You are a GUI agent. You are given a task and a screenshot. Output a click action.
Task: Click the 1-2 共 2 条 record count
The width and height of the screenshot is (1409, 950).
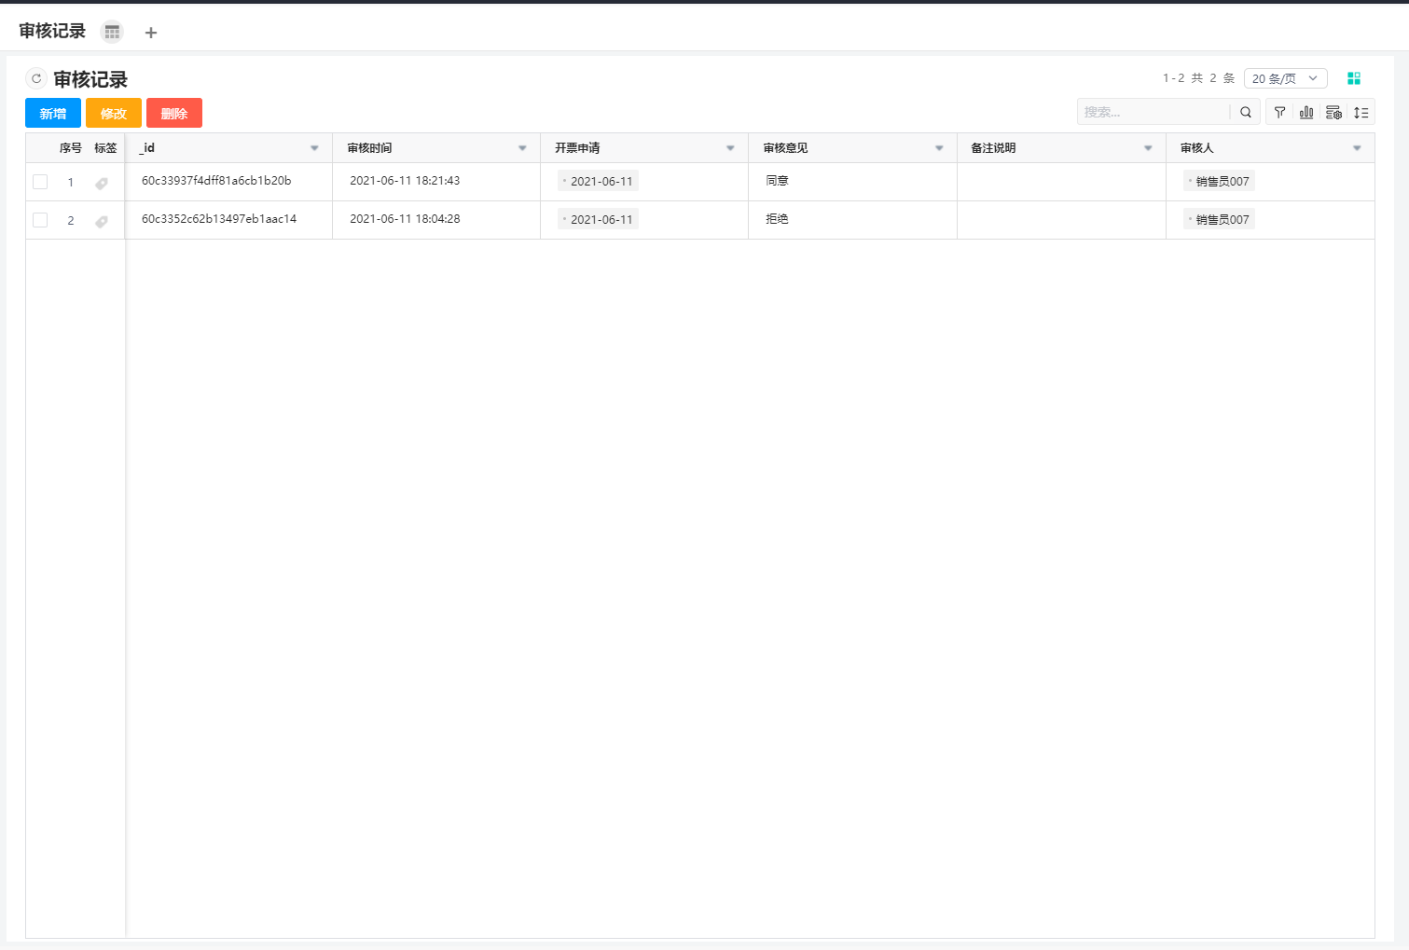(1198, 78)
